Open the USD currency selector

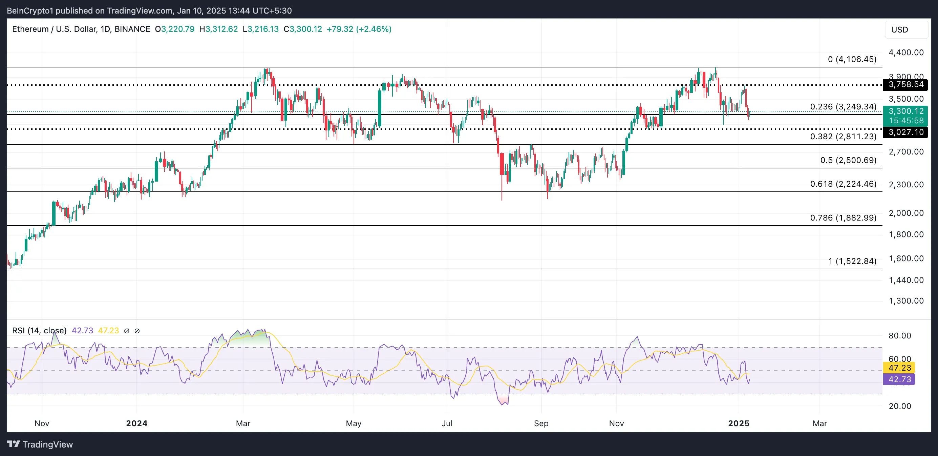coord(900,30)
